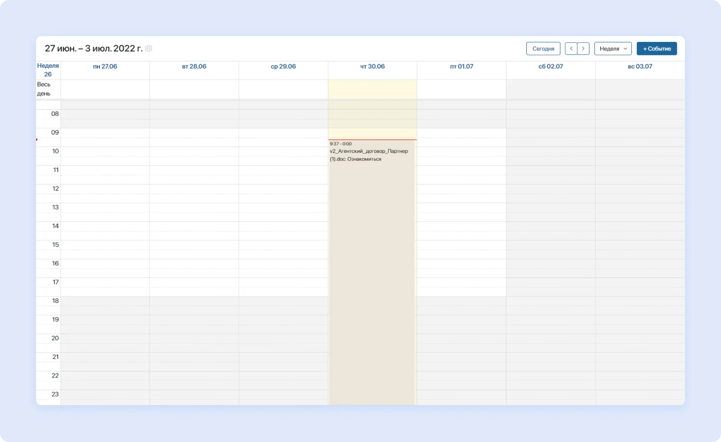Open the ср 29.06 day header

click(x=283, y=66)
